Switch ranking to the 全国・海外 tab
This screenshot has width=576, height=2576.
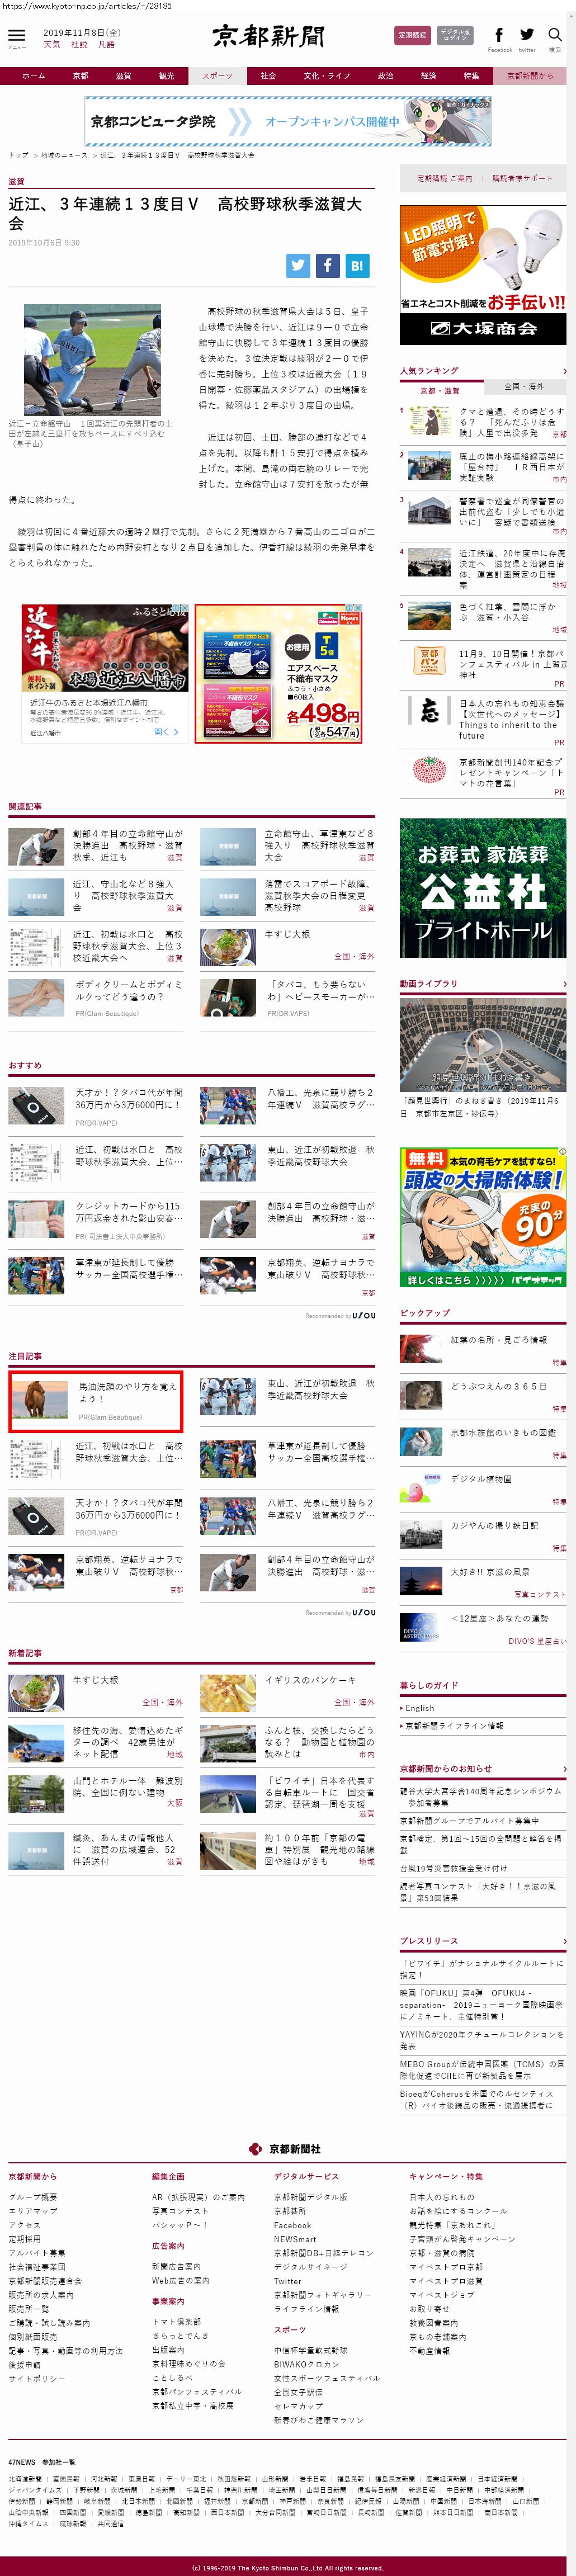524,386
